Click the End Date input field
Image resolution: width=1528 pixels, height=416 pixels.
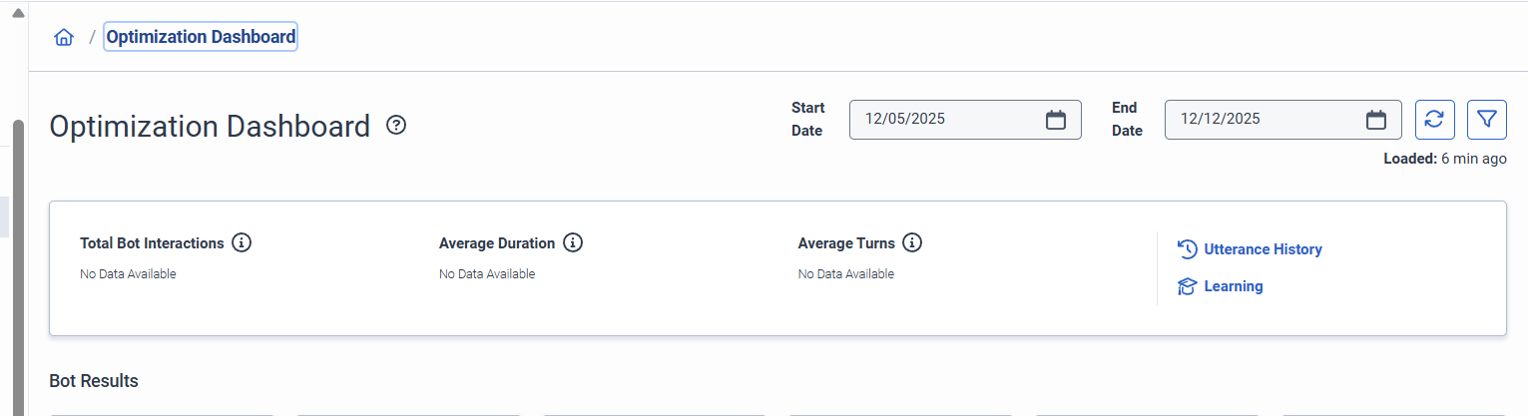1263,120
